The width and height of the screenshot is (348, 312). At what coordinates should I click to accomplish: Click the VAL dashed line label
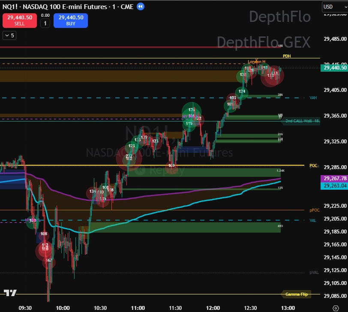313,221
